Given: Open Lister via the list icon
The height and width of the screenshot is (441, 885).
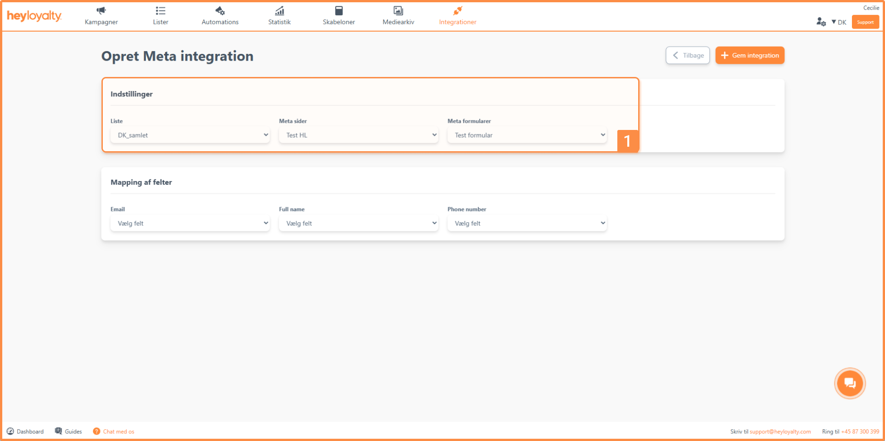Looking at the screenshot, I should pyautogui.click(x=160, y=11).
